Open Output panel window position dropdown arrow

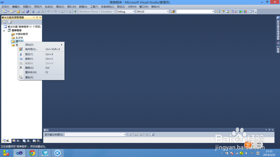coord(266,130)
